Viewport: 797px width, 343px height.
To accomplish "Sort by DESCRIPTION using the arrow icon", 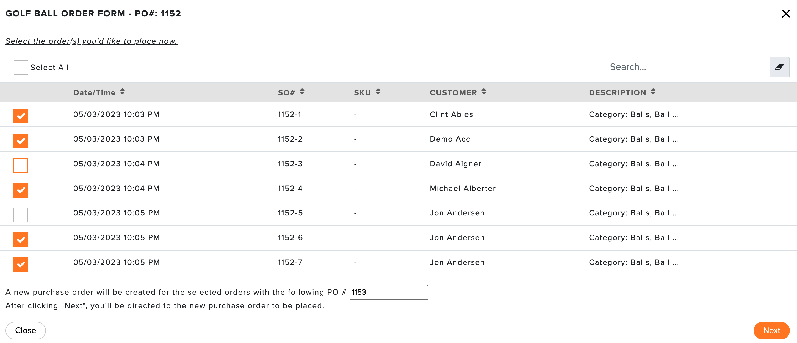I will 653,92.
